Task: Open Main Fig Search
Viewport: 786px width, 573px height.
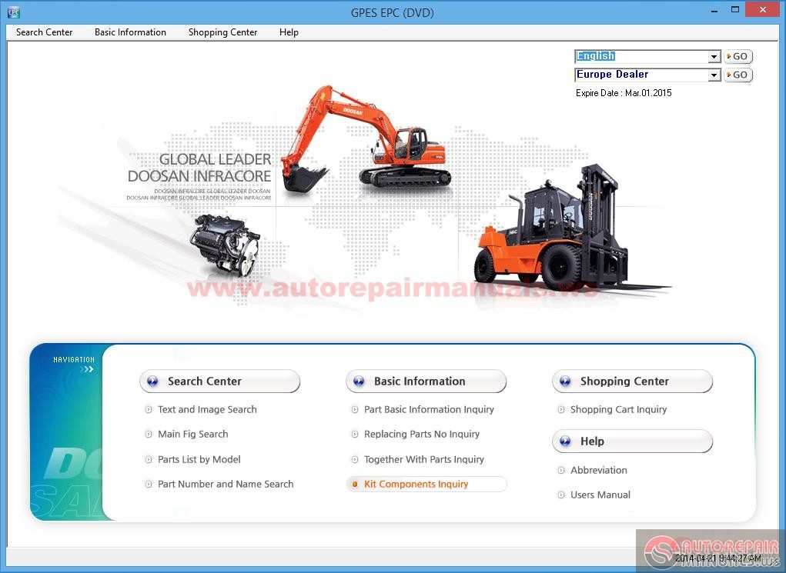Action: click(193, 435)
